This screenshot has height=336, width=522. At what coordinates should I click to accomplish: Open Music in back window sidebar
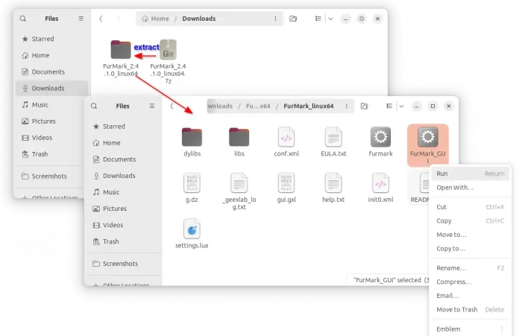(50, 105)
